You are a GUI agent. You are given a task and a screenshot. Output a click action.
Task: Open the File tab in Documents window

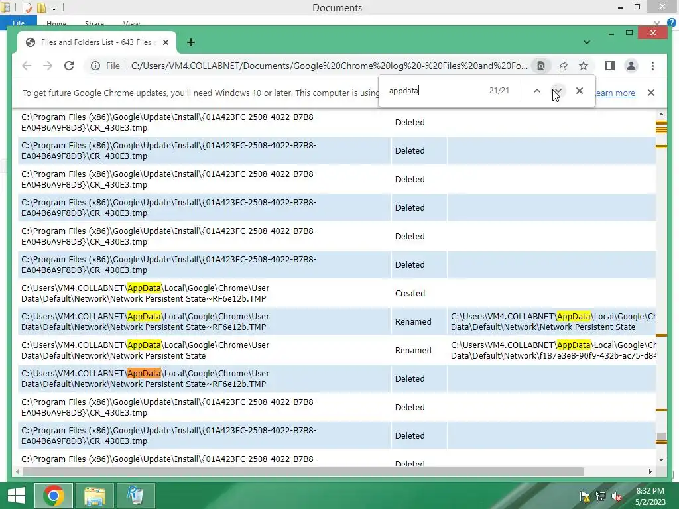click(18, 23)
